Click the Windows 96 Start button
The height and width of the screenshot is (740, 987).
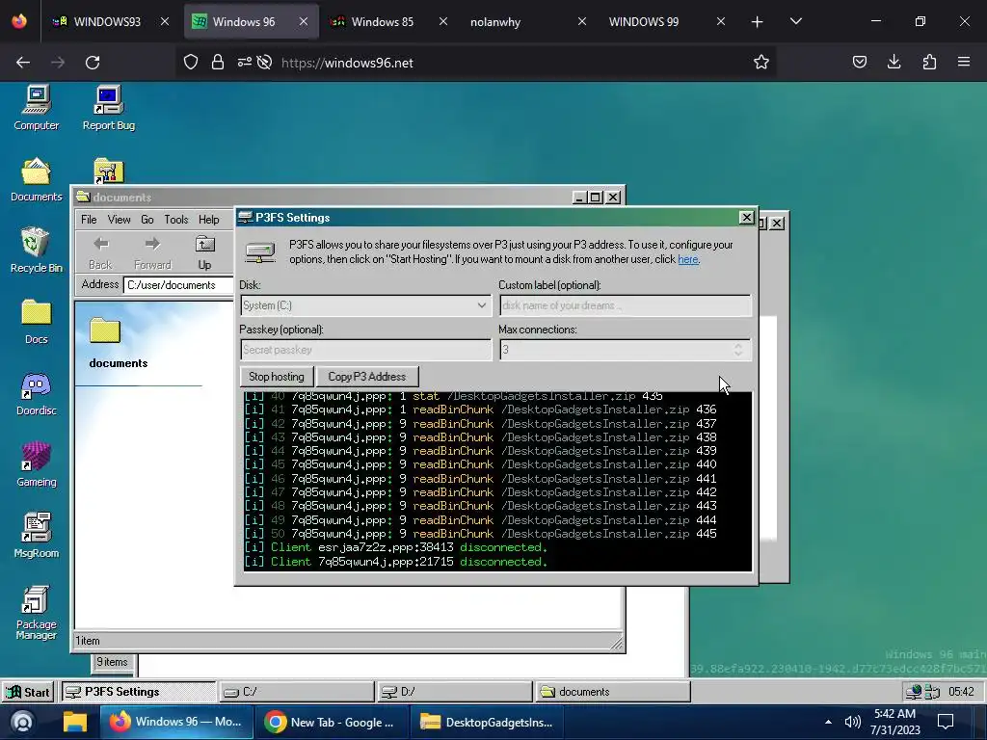tap(28, 692)
